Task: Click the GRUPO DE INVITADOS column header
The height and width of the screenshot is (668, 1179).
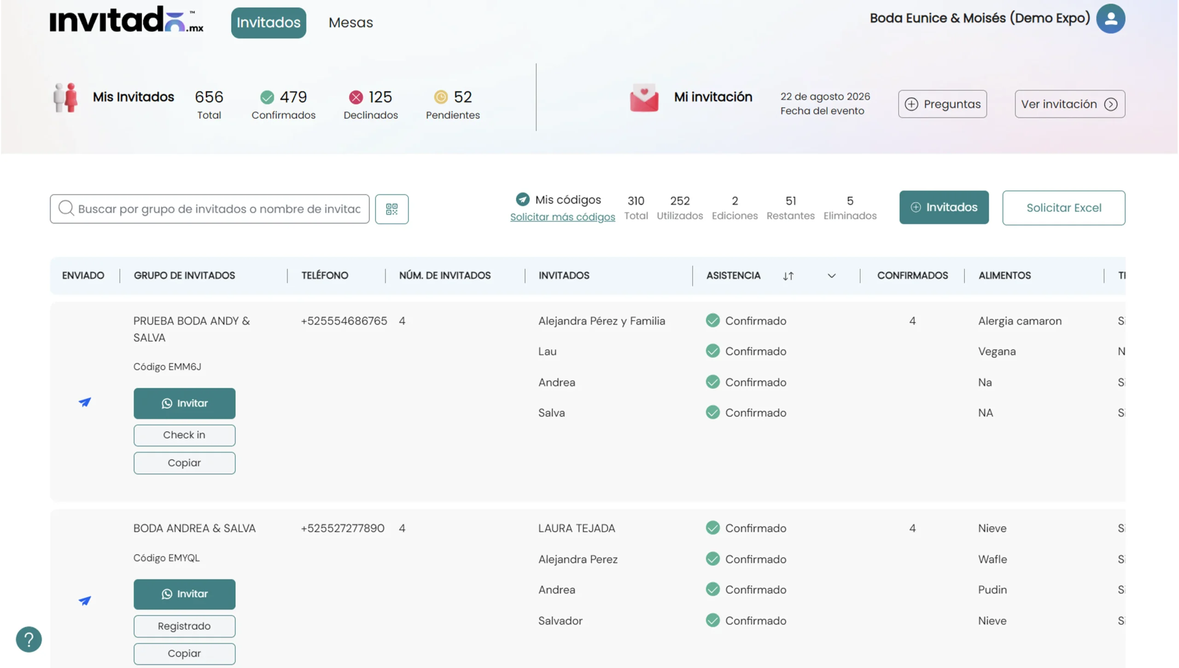Action: pos(184,275)
